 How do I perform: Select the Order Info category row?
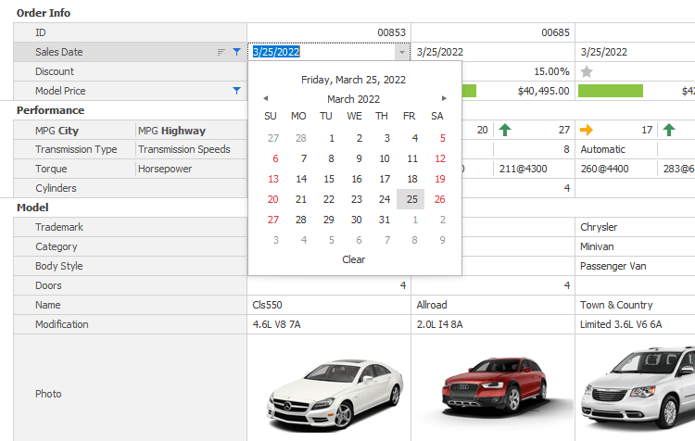click(x=44, y=13)
